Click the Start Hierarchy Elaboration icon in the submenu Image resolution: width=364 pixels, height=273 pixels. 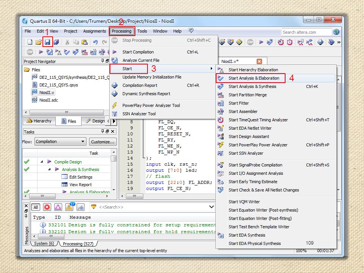tap(221, 70)
